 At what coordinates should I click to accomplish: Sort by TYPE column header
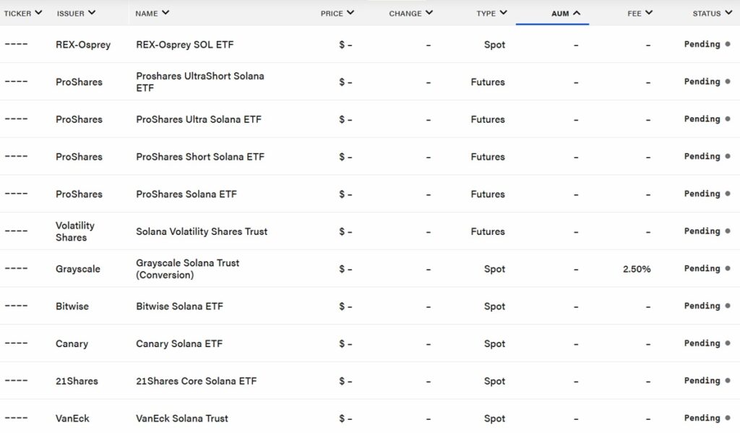[491, 13]
